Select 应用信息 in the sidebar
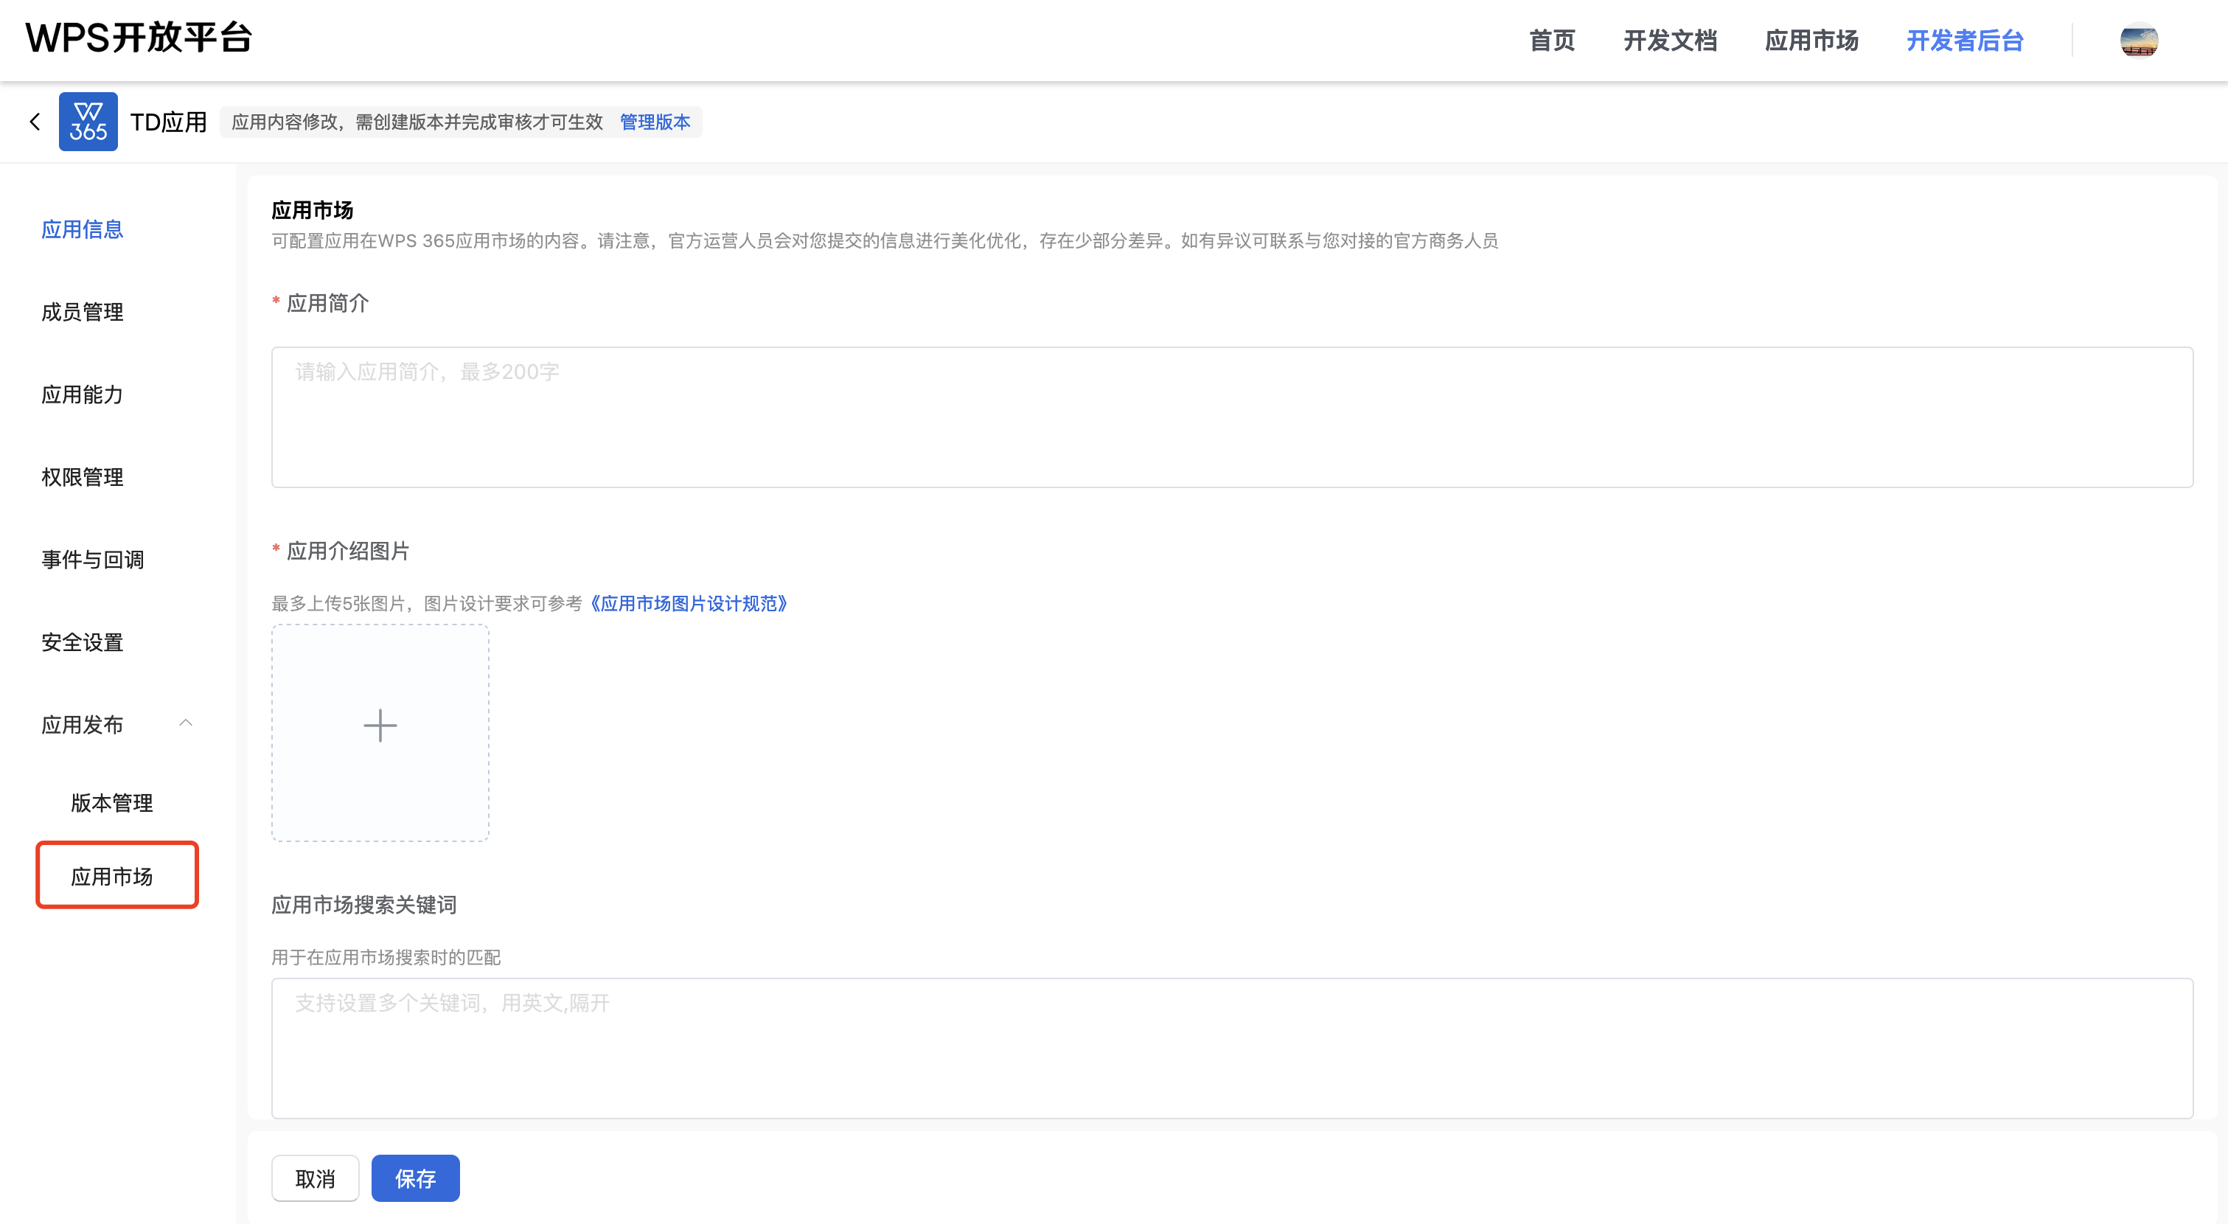The image size is (2228, 1224). click(82, 229)
